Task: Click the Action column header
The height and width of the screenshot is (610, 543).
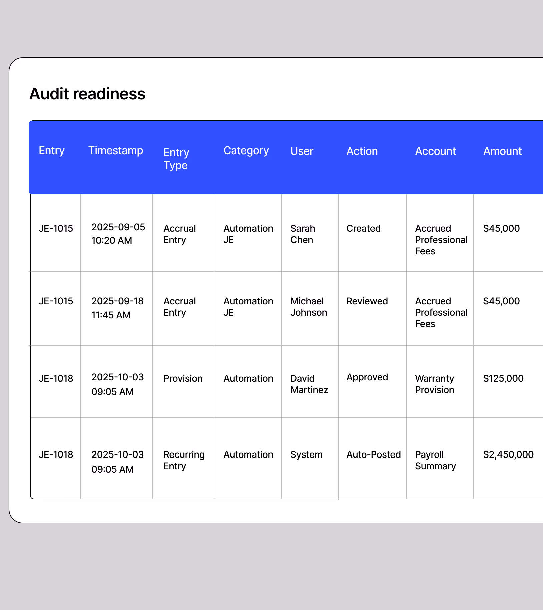Action: point(362,151)
